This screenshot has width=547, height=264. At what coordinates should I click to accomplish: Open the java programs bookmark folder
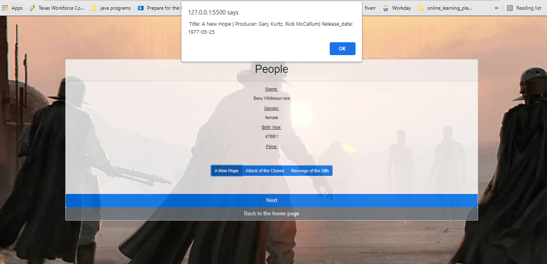tap(111, 8)
